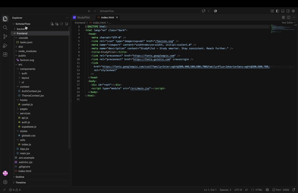Viewport: 298px width, 193px height.
Task: Click the account avatar in activity bar
Action: (x=5, y=173)
